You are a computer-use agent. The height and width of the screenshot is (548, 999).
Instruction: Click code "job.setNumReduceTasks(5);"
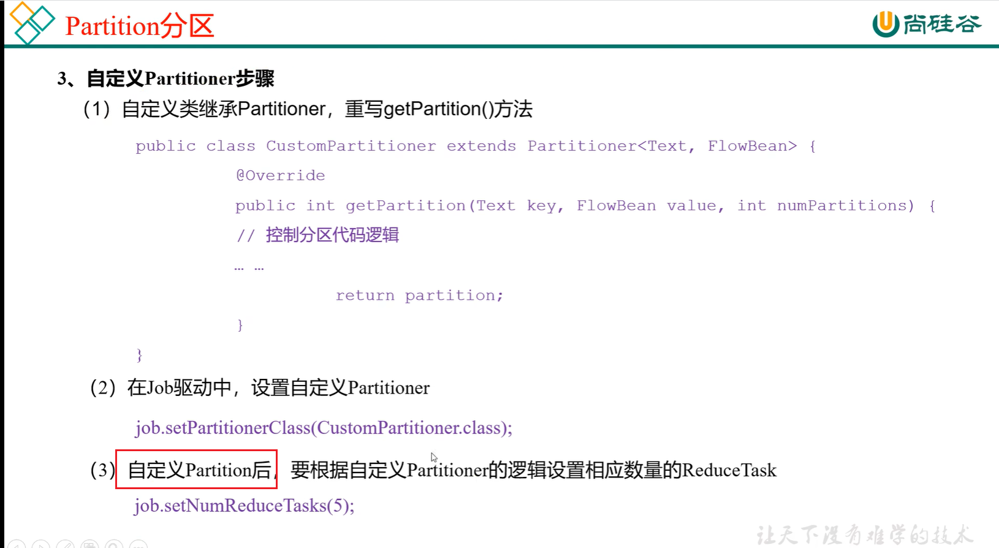(x=244, y=506)
